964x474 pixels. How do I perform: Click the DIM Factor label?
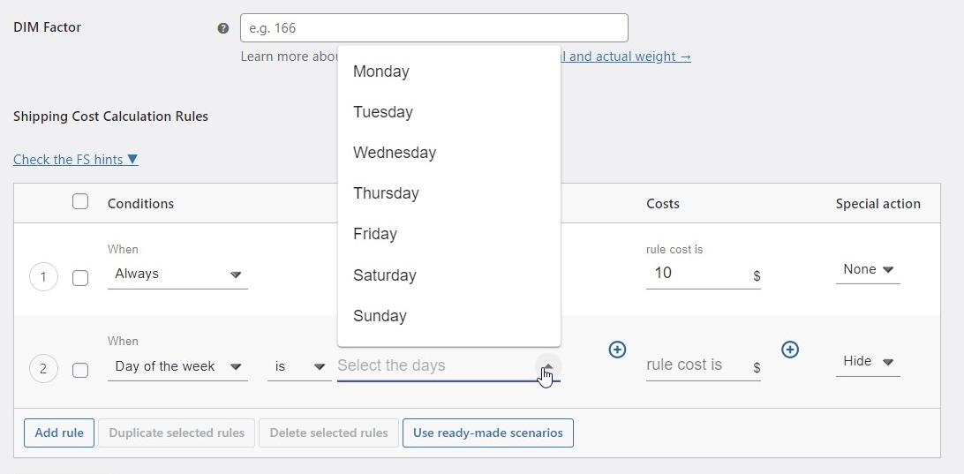click(48, 27)
